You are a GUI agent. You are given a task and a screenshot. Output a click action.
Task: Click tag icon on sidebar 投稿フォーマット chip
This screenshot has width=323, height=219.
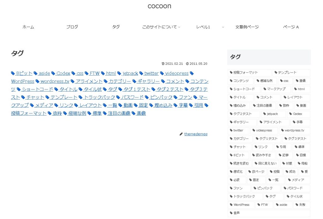(231, 73)
